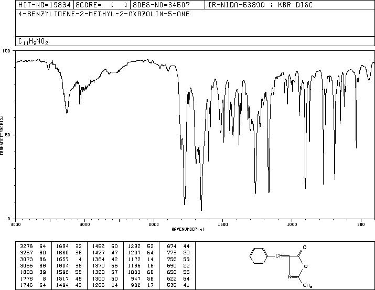Click the 3278 peak table entry
This screenshot has height=290, width=375.
click(x=33, y=246)
